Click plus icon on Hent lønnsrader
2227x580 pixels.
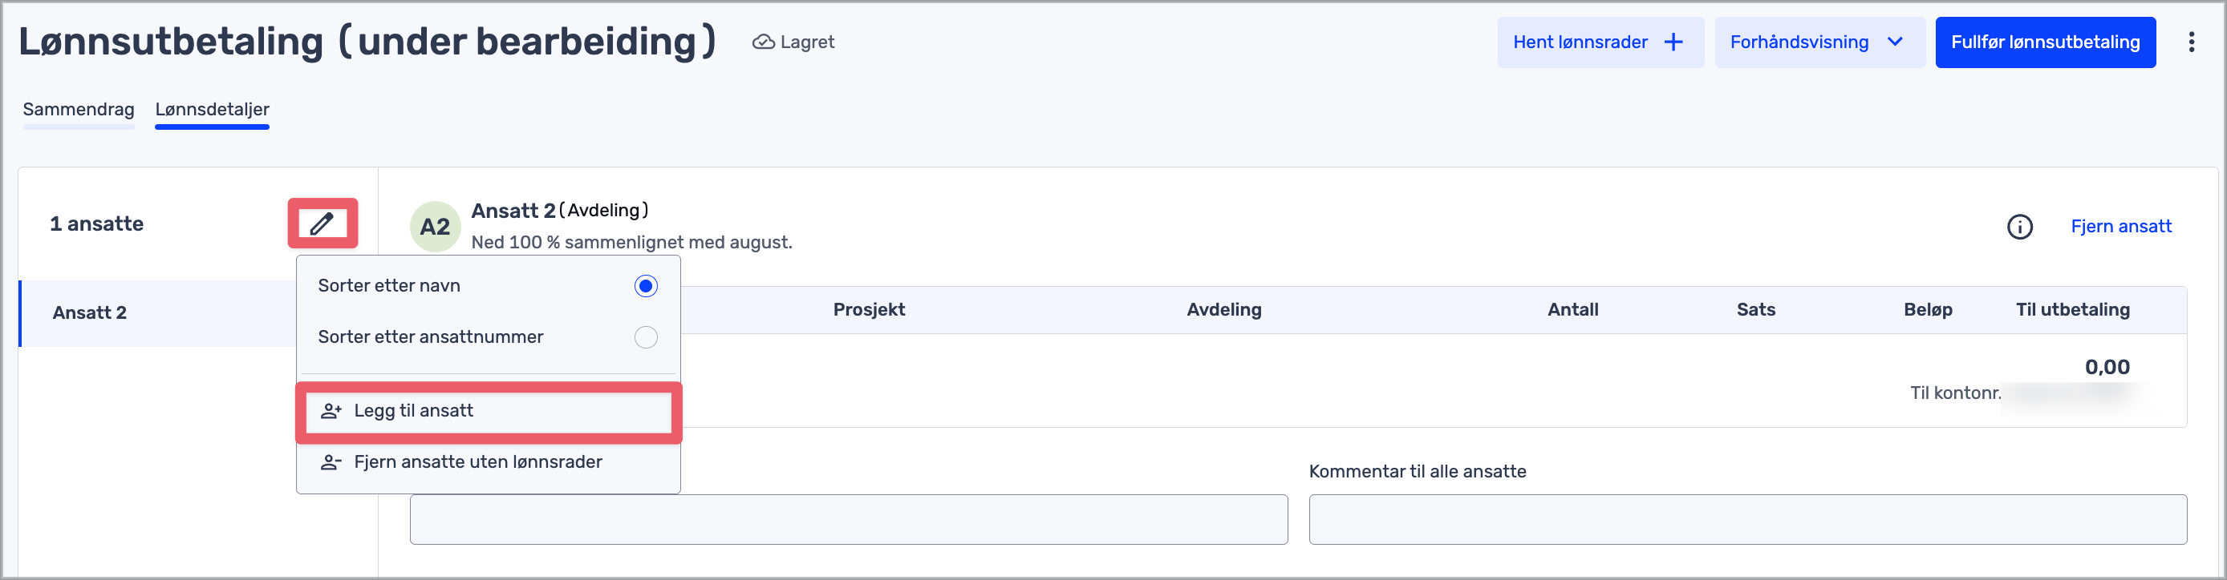pyautogui.click(x=1673, y=42)
